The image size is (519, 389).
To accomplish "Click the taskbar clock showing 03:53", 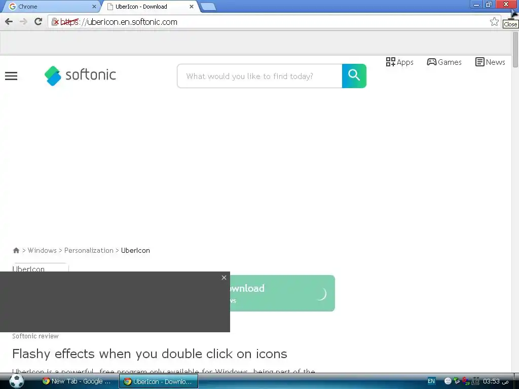I will tap(496, 381).
